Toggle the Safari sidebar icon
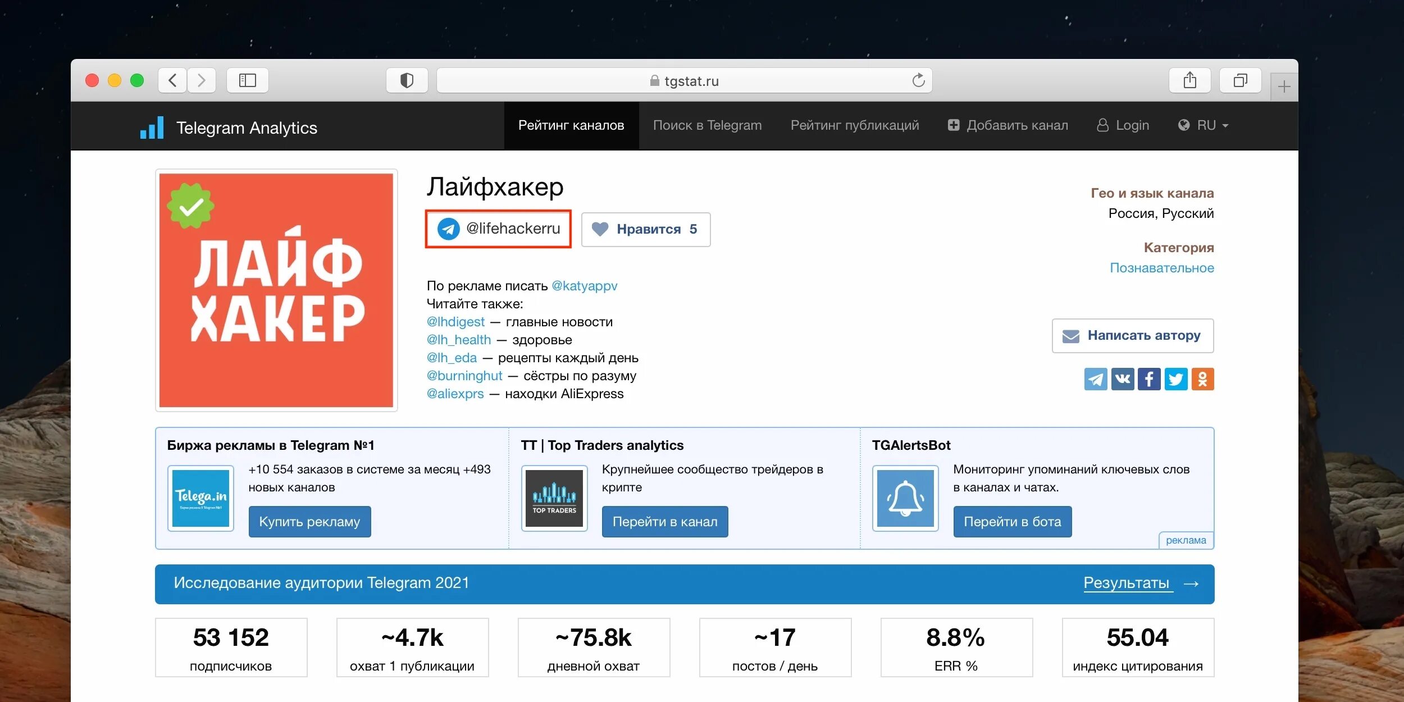 (248, 80)
